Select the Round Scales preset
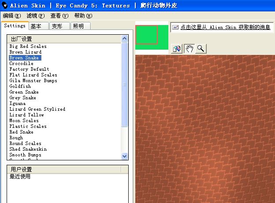The width and height of the screenshot is (275, 203). 26,143
